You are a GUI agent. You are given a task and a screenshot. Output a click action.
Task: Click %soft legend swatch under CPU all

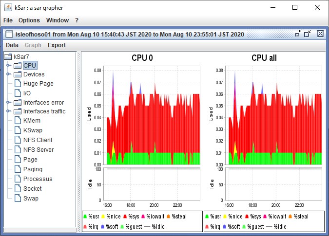pos(225,227)
